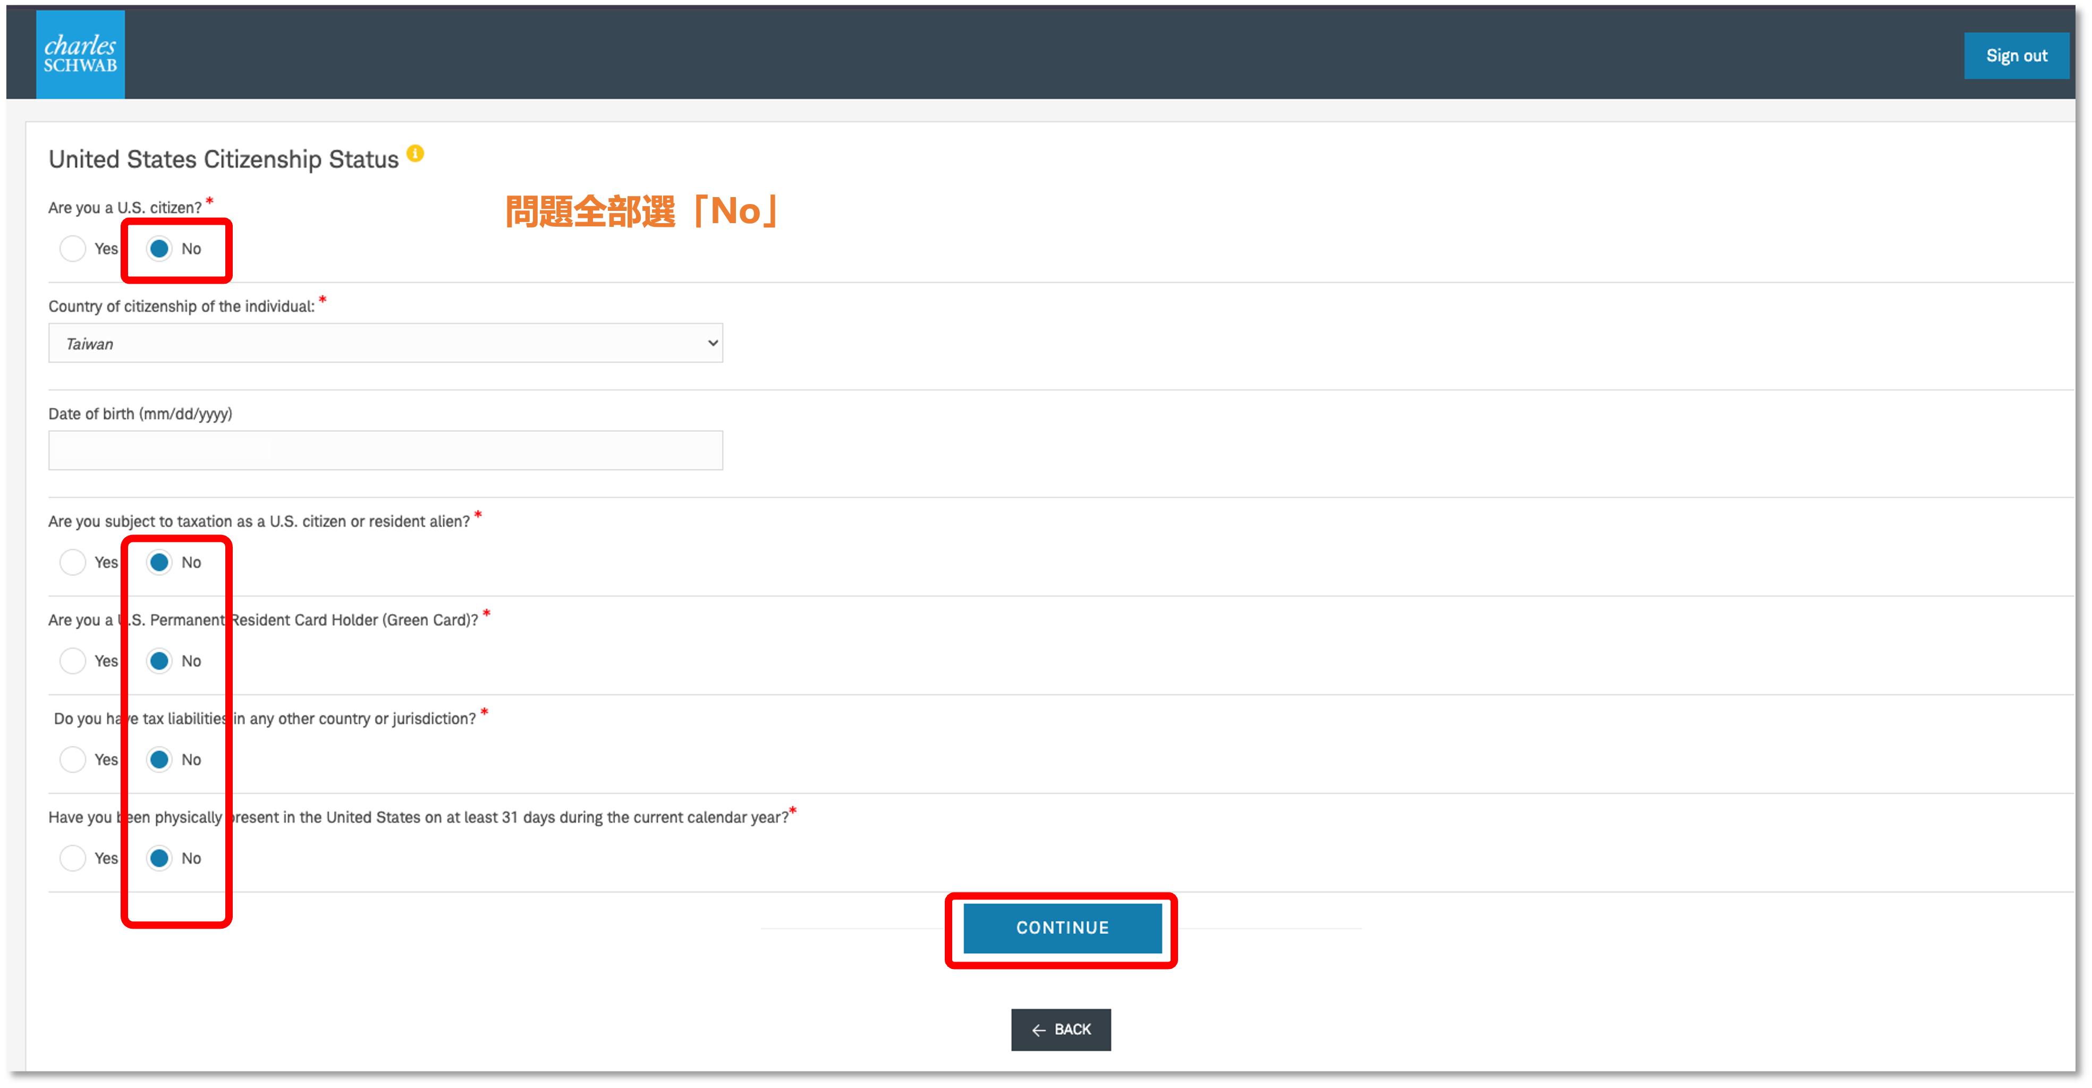Click the yellow info icon beside Citizenship Status
This screenshot has width=2092, height=1088.
[415, 154]
